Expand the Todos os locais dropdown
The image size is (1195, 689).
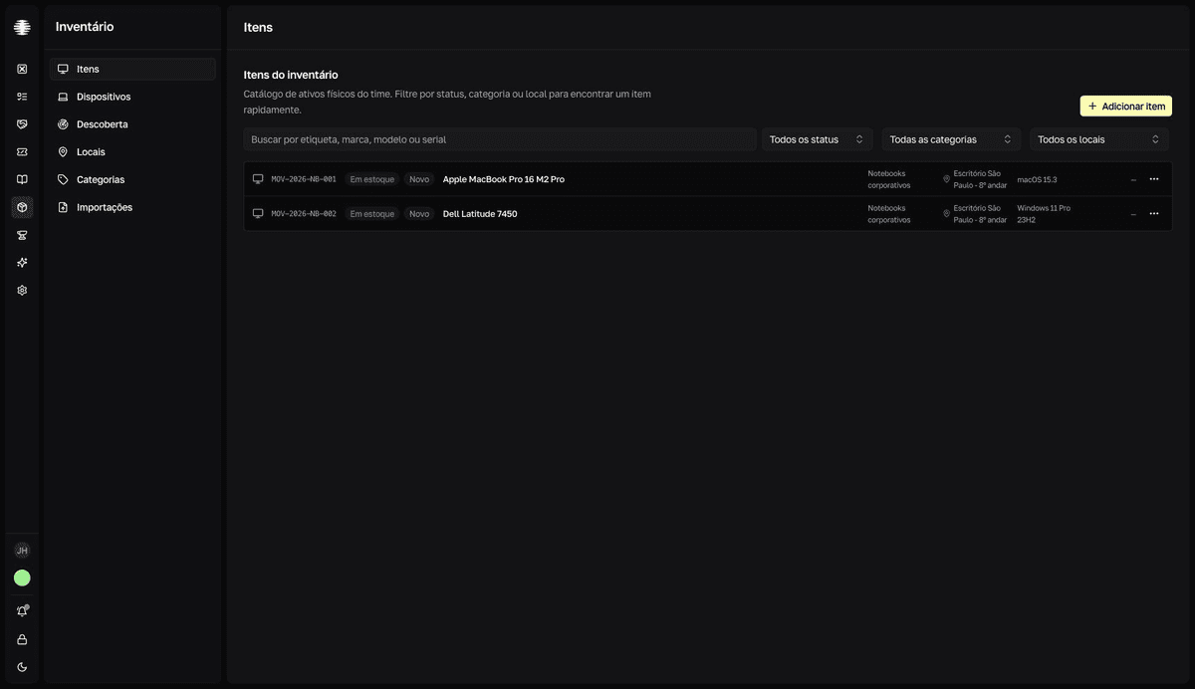click(1099, 139)
